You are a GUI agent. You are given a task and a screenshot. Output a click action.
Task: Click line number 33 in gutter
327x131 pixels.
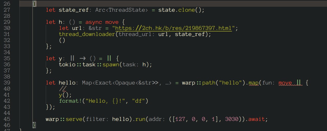[7, 46]
